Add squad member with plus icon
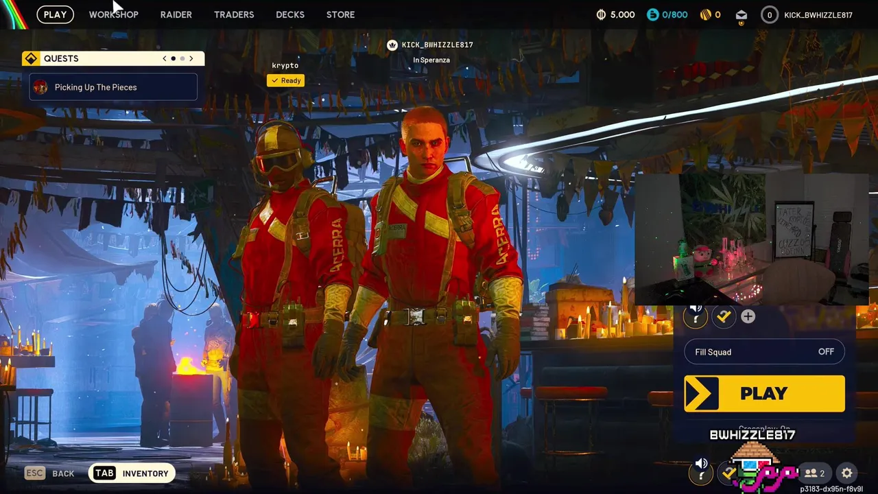 (748, 316)
